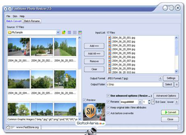The height and width of the screenshot is (135, 186).
Task: Click the Remove button
Action: 94,61
